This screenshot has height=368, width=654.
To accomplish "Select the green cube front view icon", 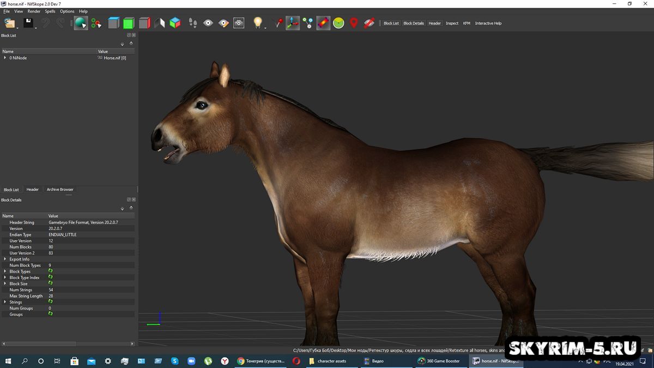I will tap(129, 23).
